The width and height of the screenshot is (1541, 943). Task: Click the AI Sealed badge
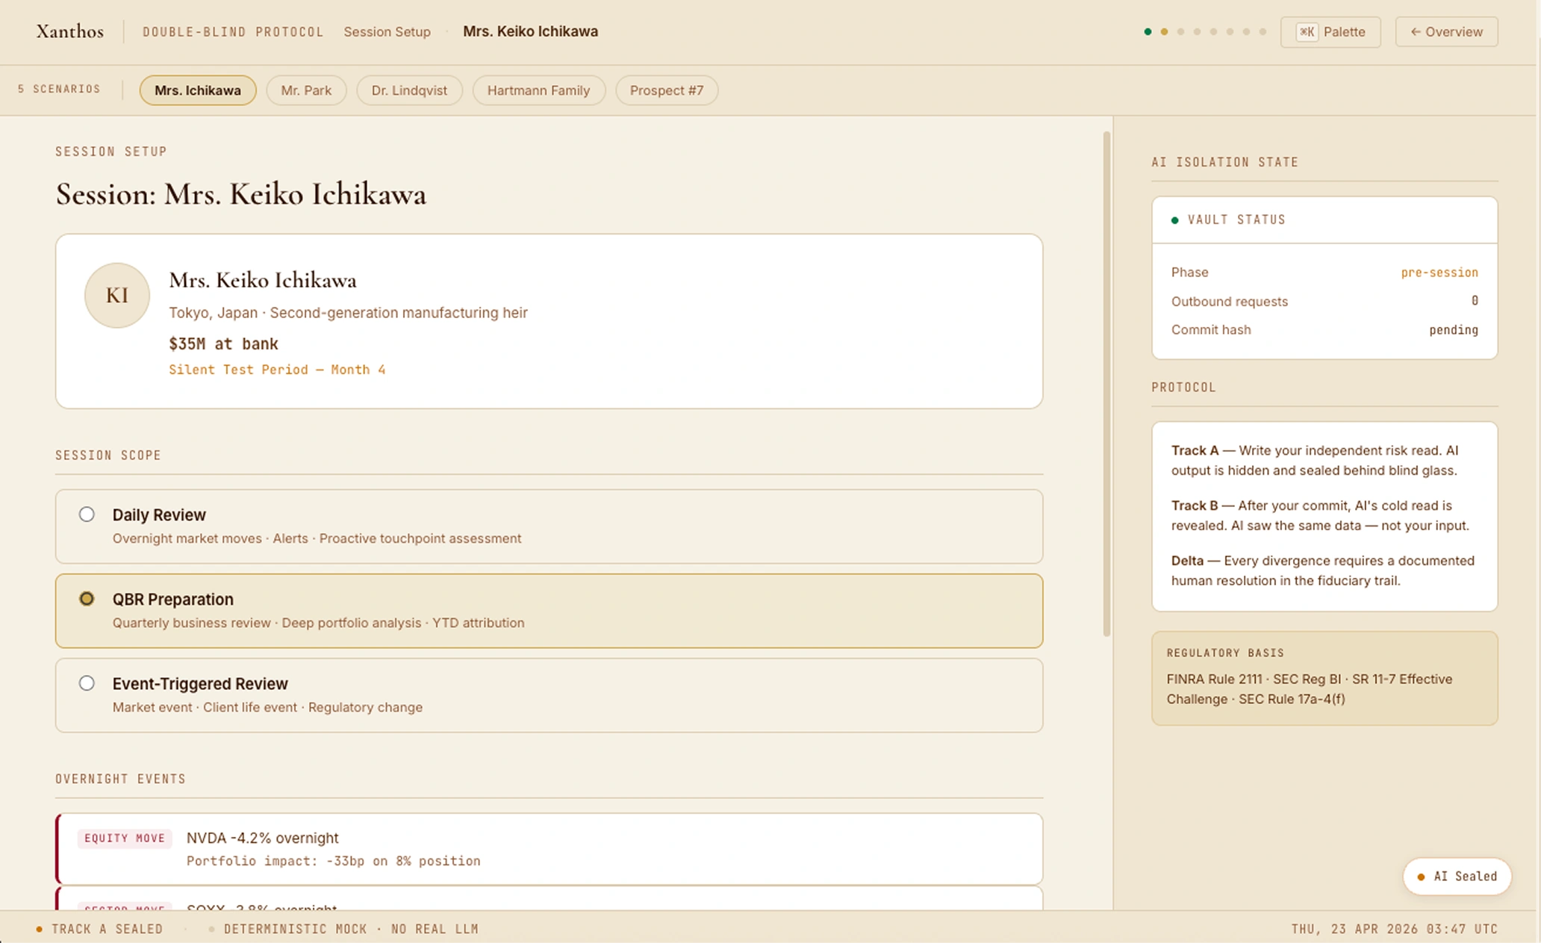click(1457, 877)
